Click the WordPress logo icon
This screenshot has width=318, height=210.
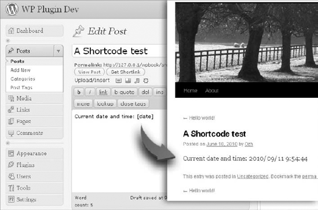[x=12, y=9]
